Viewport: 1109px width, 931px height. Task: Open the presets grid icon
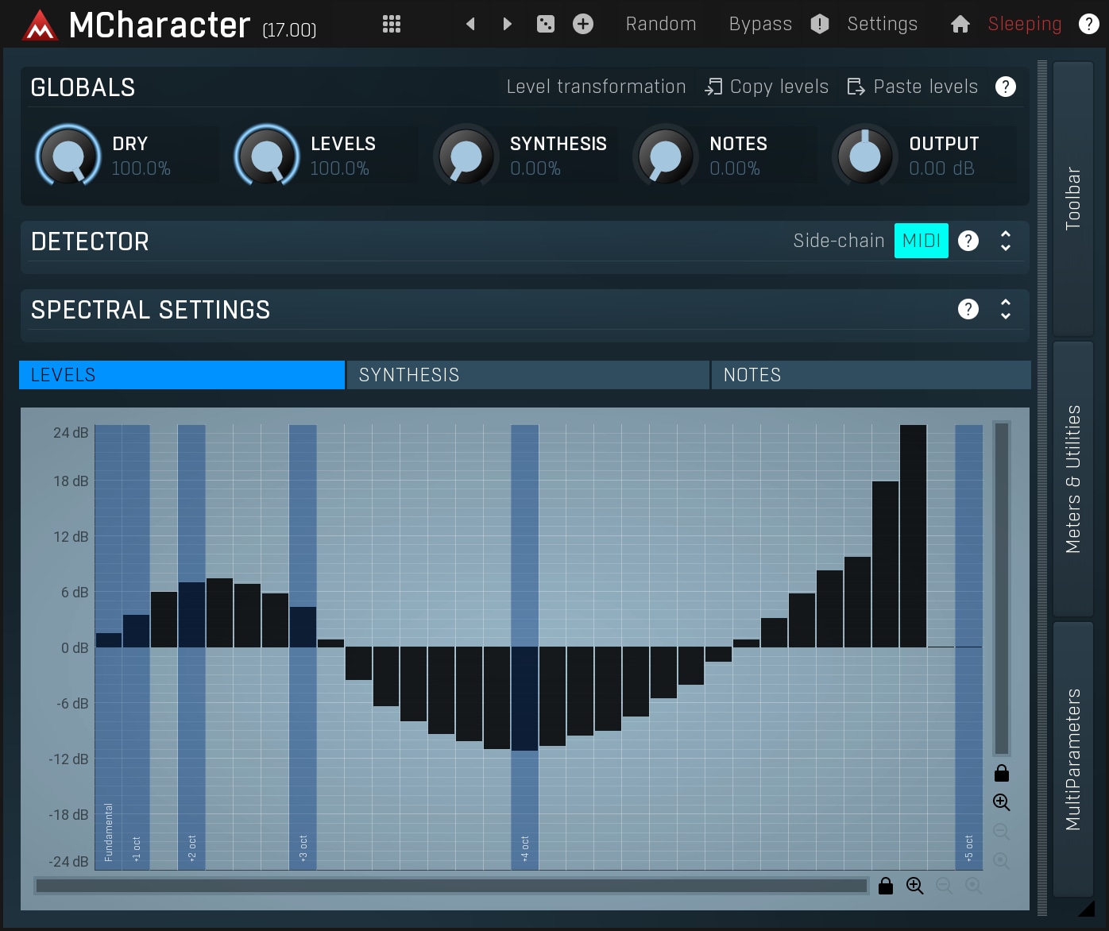[x=391, y=24]
